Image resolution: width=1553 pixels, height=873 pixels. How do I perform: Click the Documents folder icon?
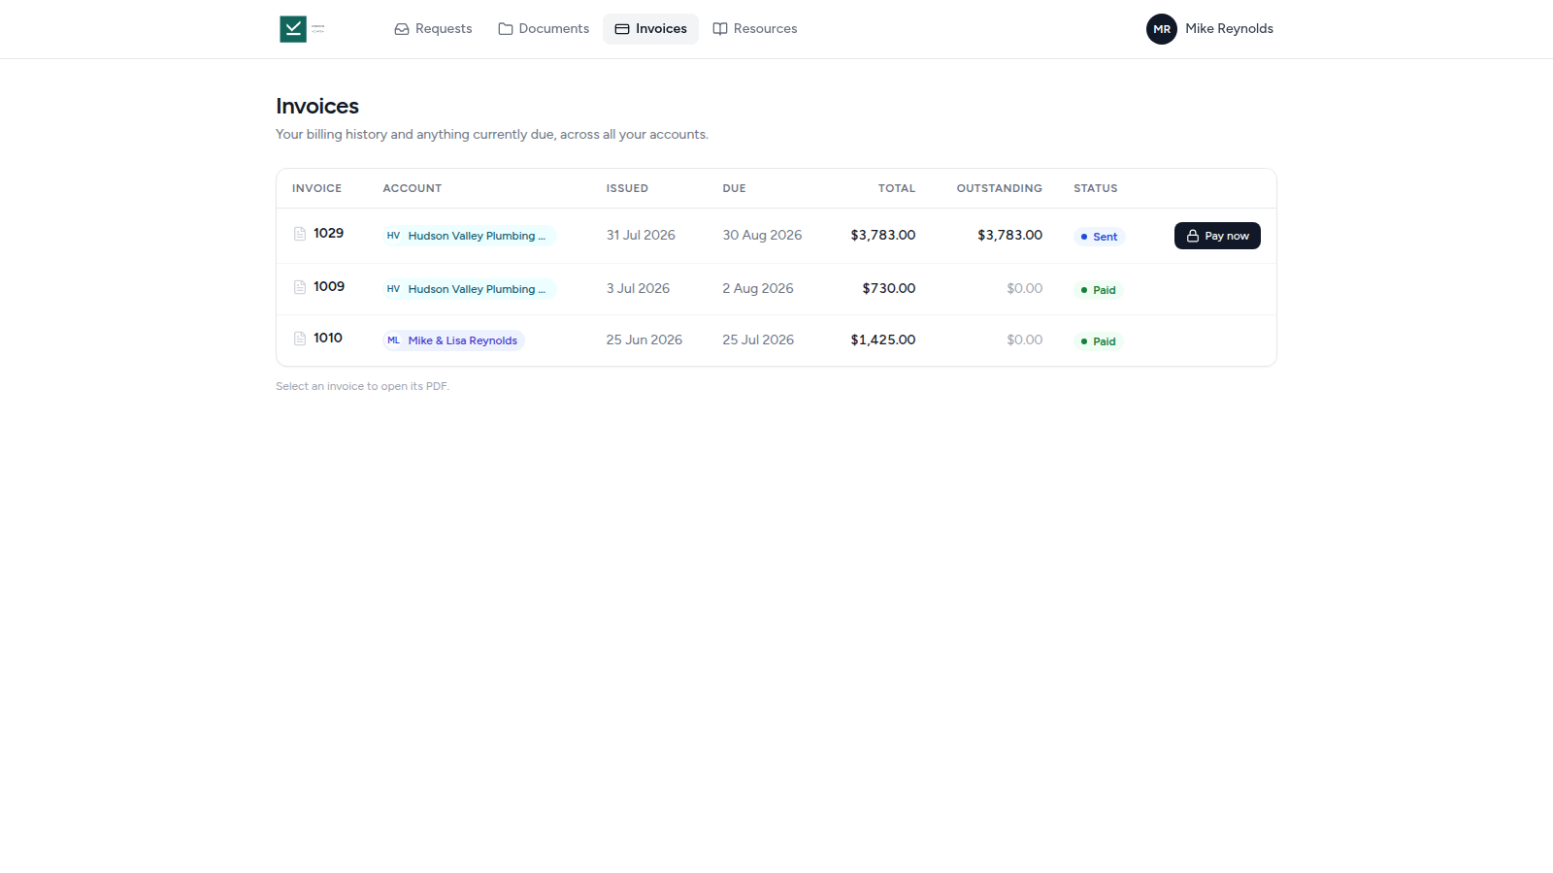coord(506,29)
